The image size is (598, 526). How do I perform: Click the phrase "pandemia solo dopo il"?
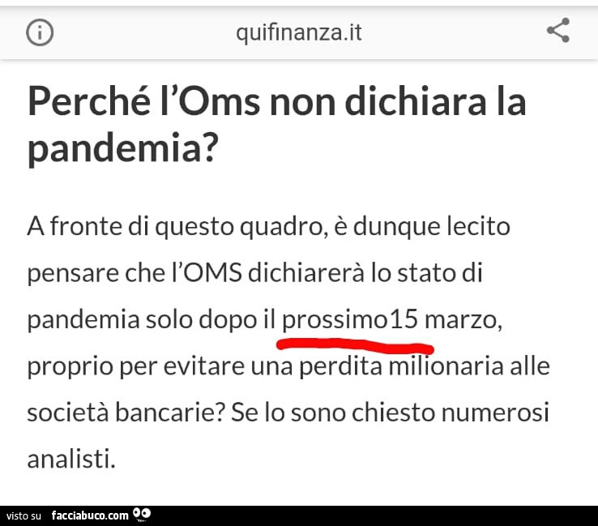pos(152,320)
